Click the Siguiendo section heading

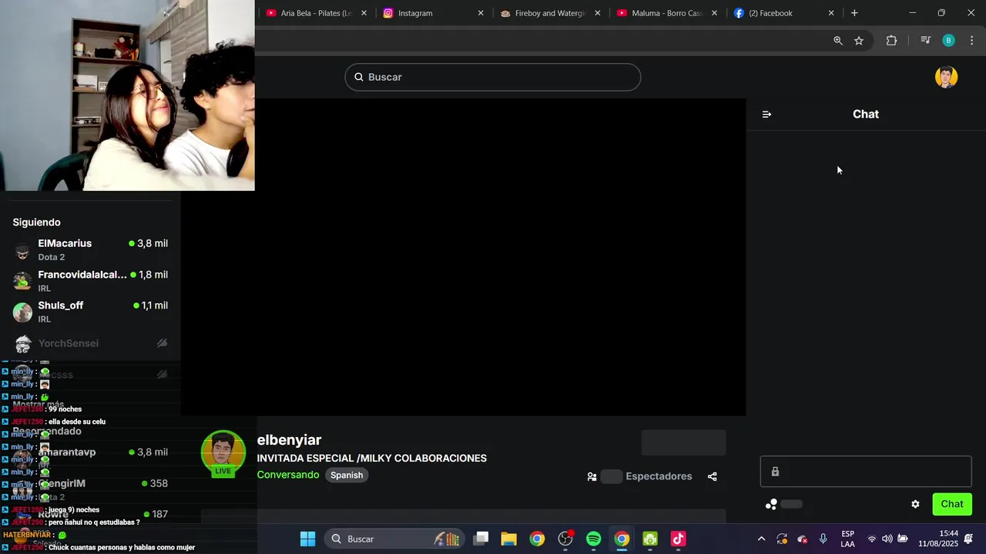pyautogui.click(x=36, y=222)
